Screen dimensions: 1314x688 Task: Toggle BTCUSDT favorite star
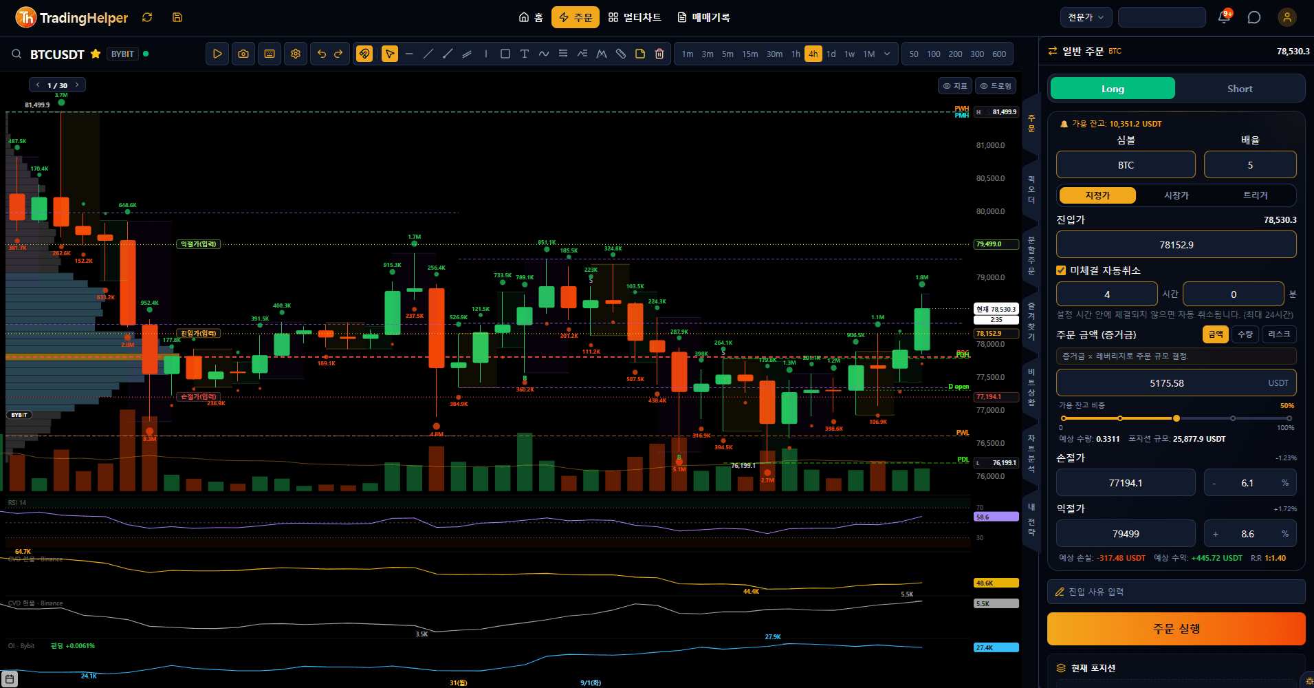(x=96, y=54)
